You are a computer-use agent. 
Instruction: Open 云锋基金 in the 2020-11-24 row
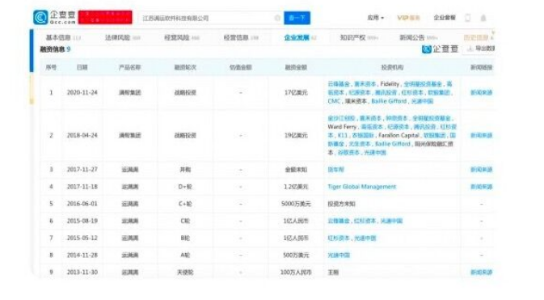pos(339,84)
